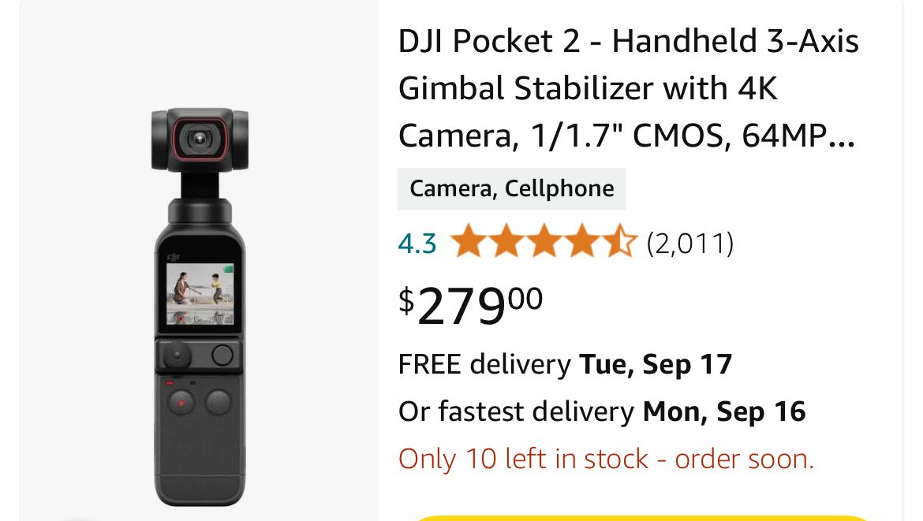Click the joystick control on pictured device
The image size is (923, 521).
click(176, 356)
